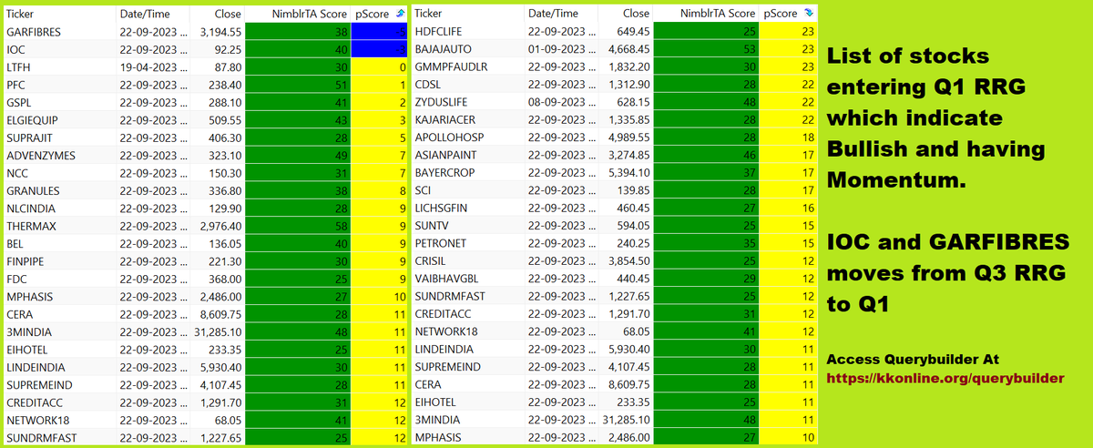Sort by Close in the HDFCLIFE table
This screenshot has width=1093, height=448.
[x=637, y=14]
